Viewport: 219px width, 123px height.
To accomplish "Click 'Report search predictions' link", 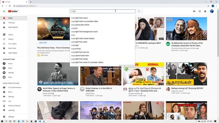I will (x=127, y=65).
